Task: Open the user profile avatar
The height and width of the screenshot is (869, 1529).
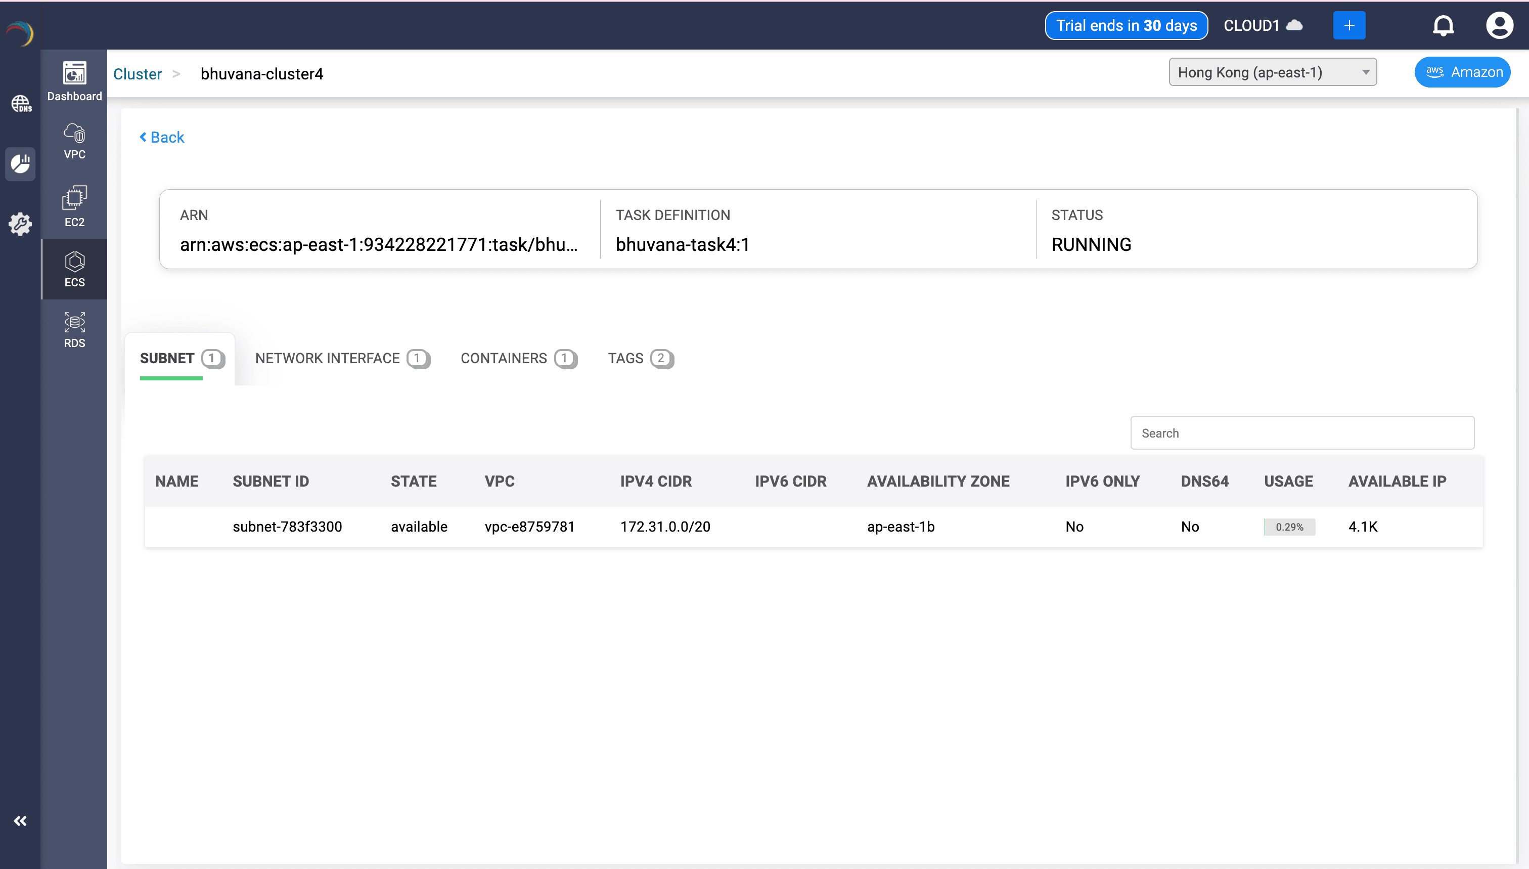Action: click(x=1499, y=26)
